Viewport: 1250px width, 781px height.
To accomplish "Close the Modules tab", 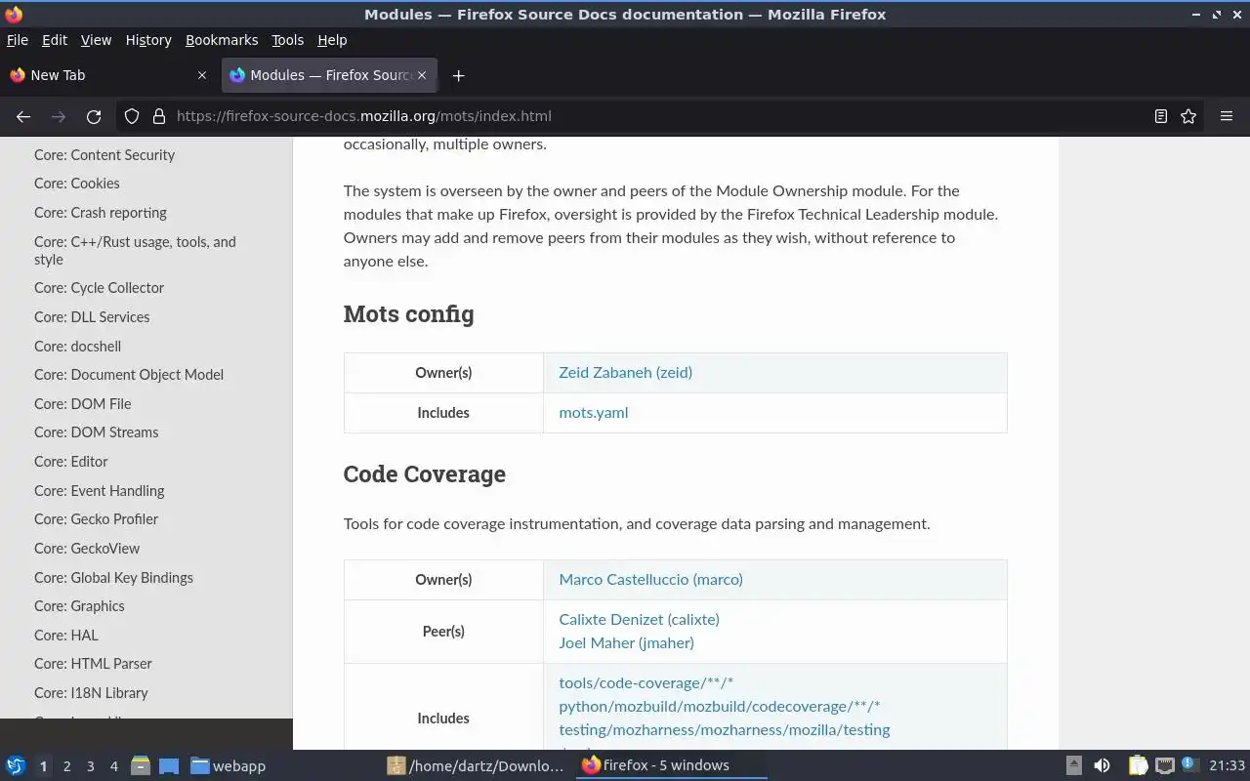I will tap(422, 75).
